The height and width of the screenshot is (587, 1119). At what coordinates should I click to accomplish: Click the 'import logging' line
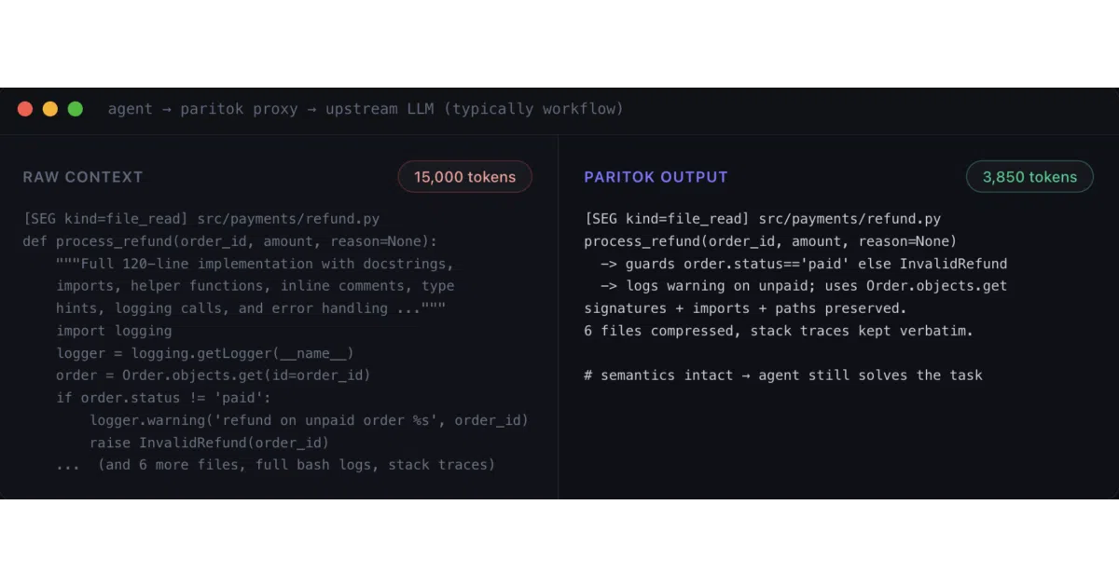coord(114,331)
